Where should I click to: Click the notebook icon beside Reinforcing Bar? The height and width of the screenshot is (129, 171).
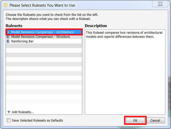pyautogui.click(x=8, y=41)
